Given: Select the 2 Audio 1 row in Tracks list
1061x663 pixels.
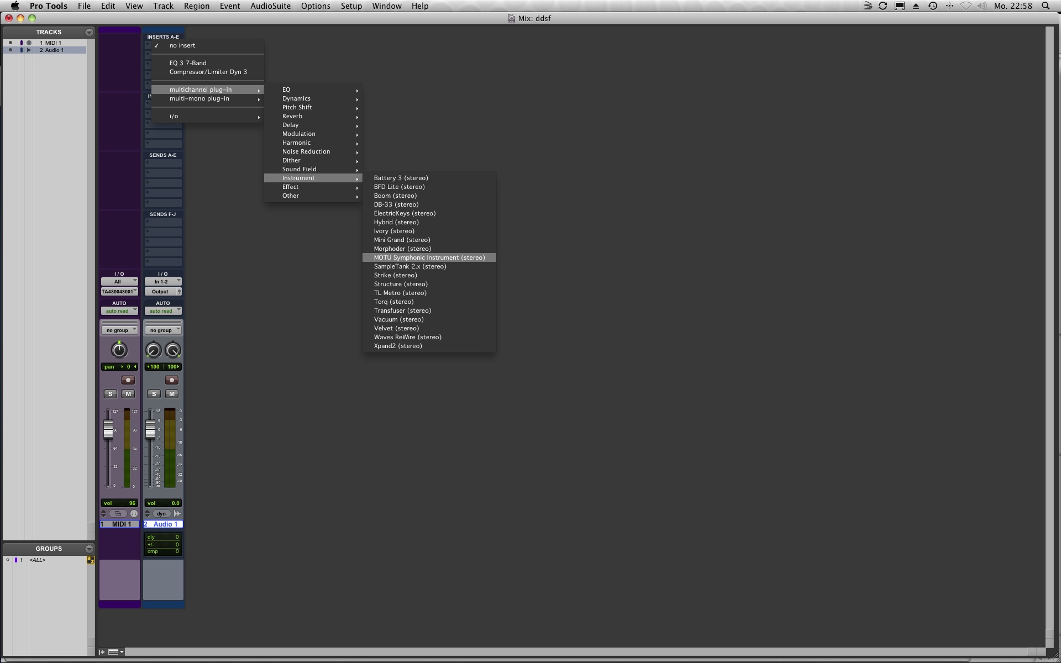Looking at the screenshot, I should tap(45, 50).
